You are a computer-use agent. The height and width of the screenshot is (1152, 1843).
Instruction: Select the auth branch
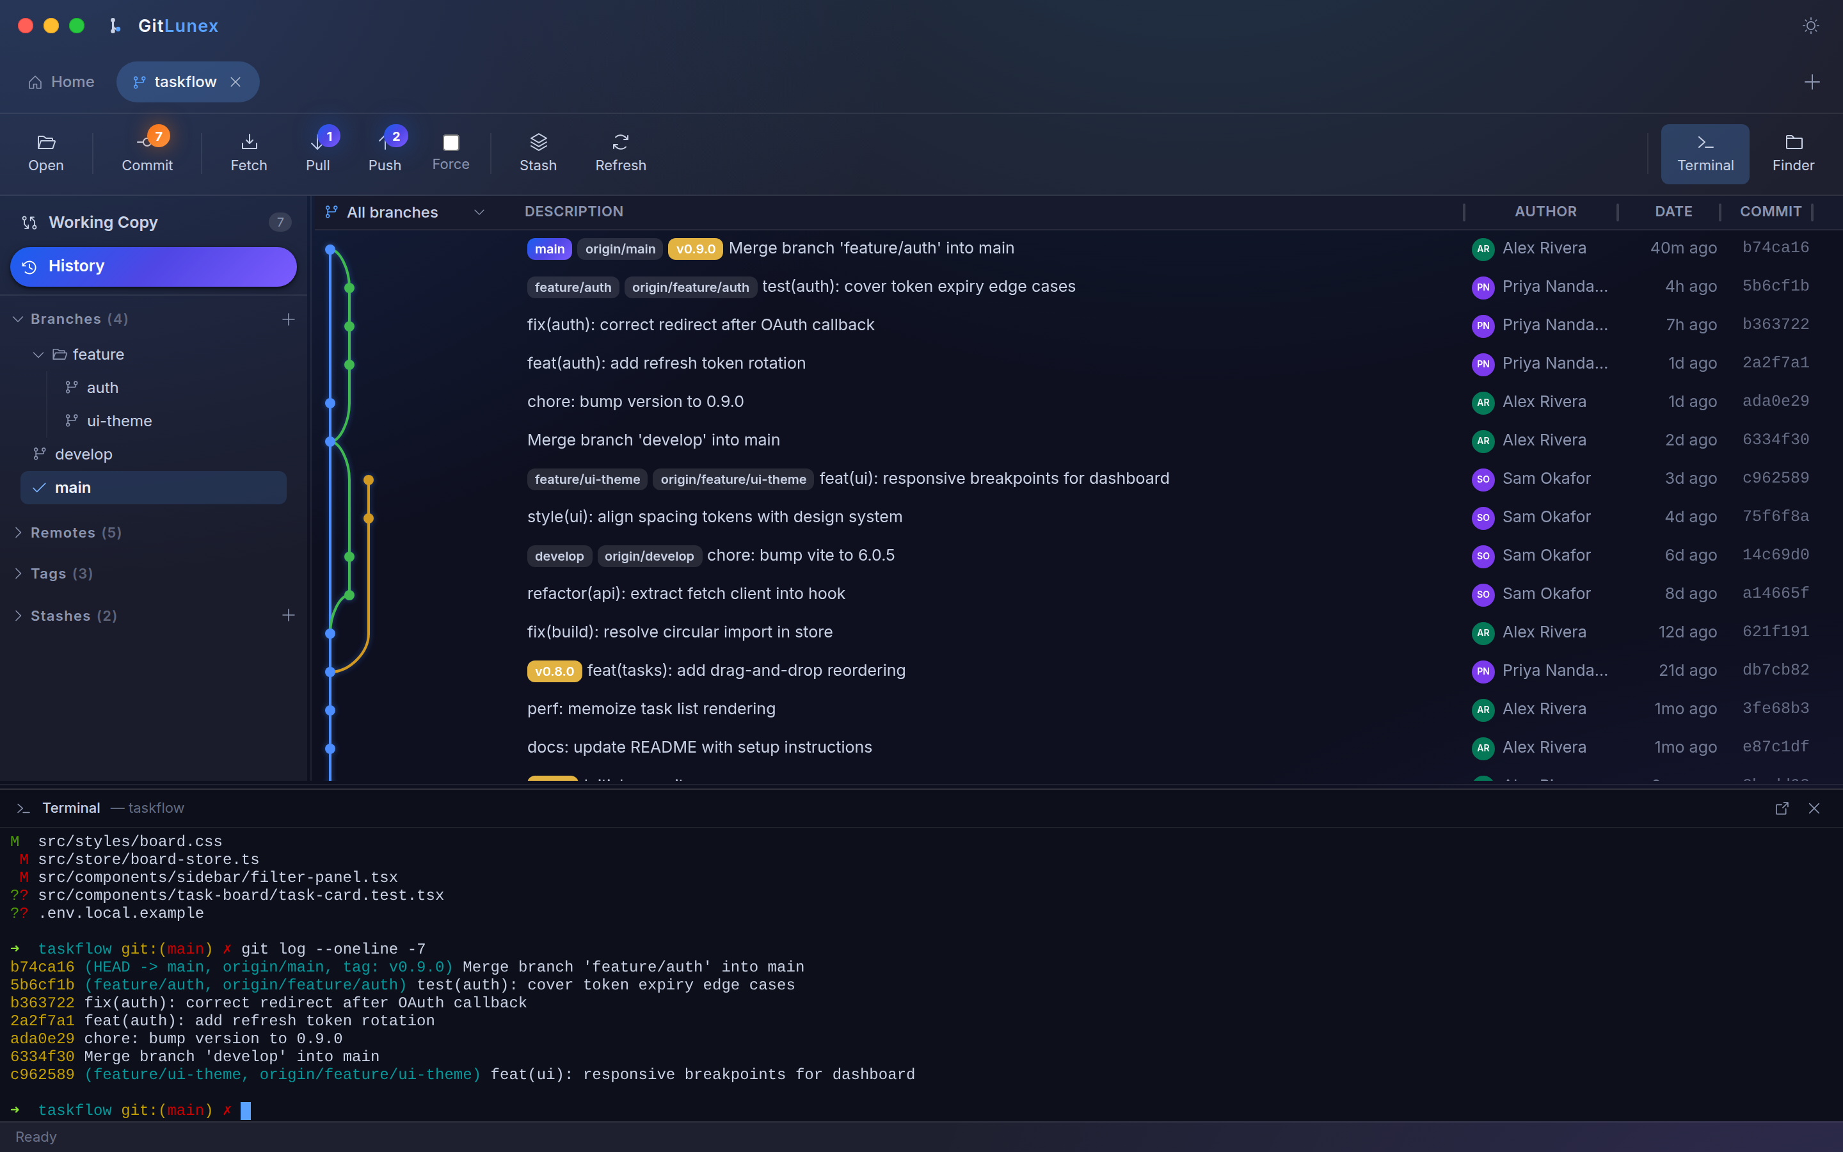click(102, 387)
